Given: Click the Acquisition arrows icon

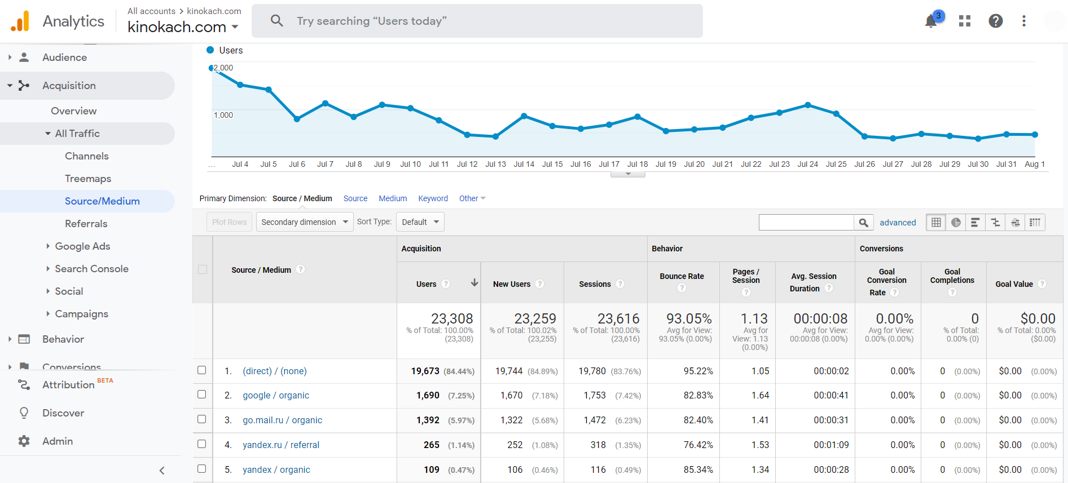Looking at the screenshot, I should [24, 86].
